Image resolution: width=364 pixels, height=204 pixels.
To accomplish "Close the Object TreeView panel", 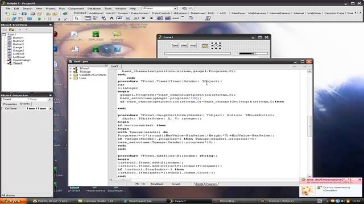I will coord(51,25).
